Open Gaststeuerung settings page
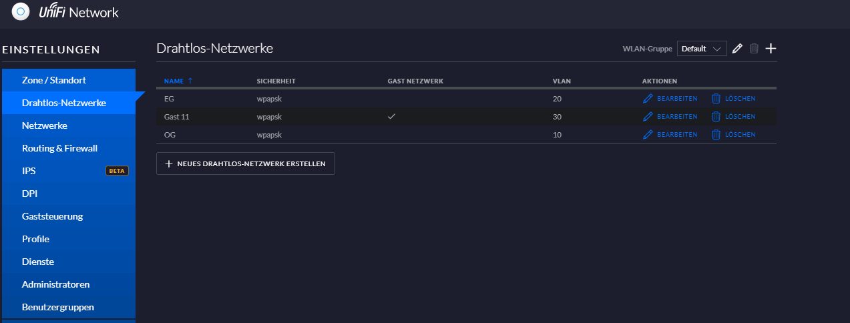This screenshot has width=850, height=323. [x=52, y=216]
